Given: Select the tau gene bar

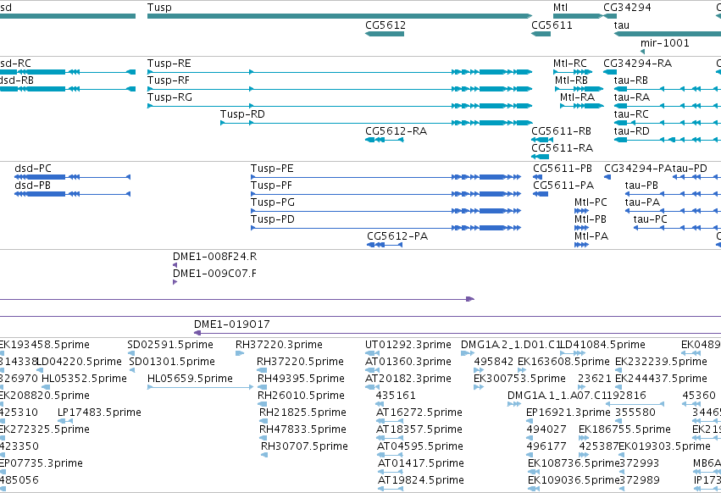Looking at the screenshot, I should pos(668,34).
